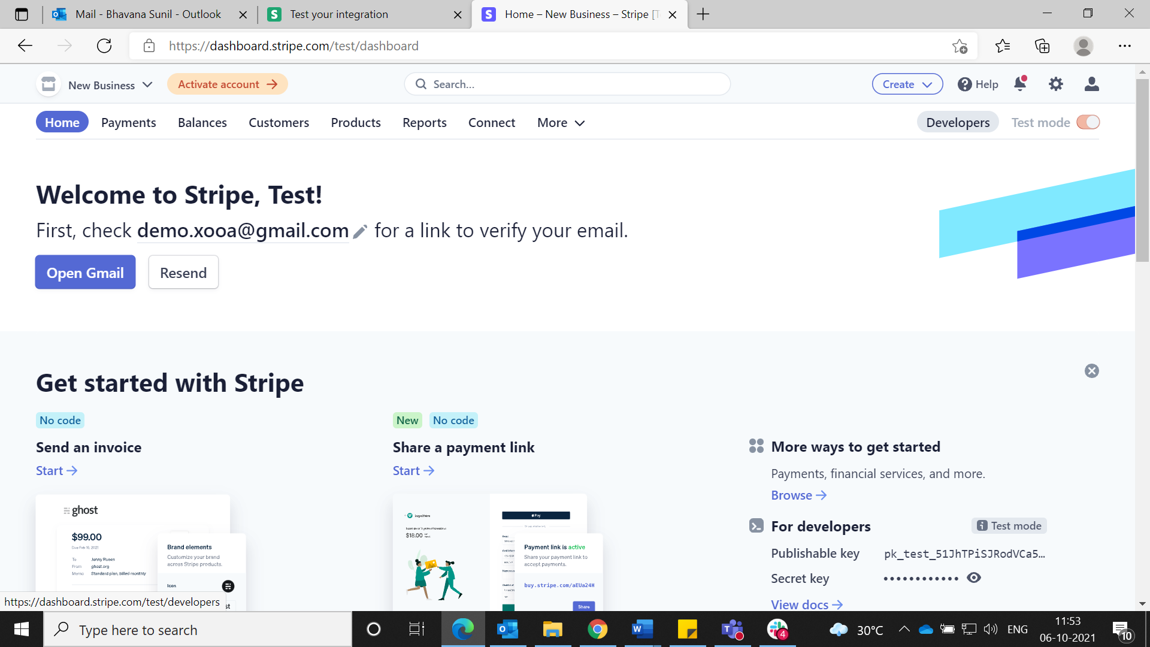Open the browser favorites list
The image size is (1150, 647).
click(1002, 46)
